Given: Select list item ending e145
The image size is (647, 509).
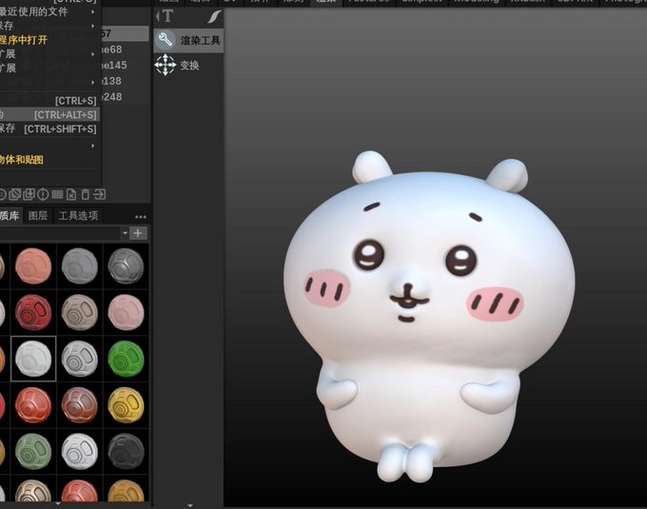Looking at the screenshot, I should click(x=125, y=66).
